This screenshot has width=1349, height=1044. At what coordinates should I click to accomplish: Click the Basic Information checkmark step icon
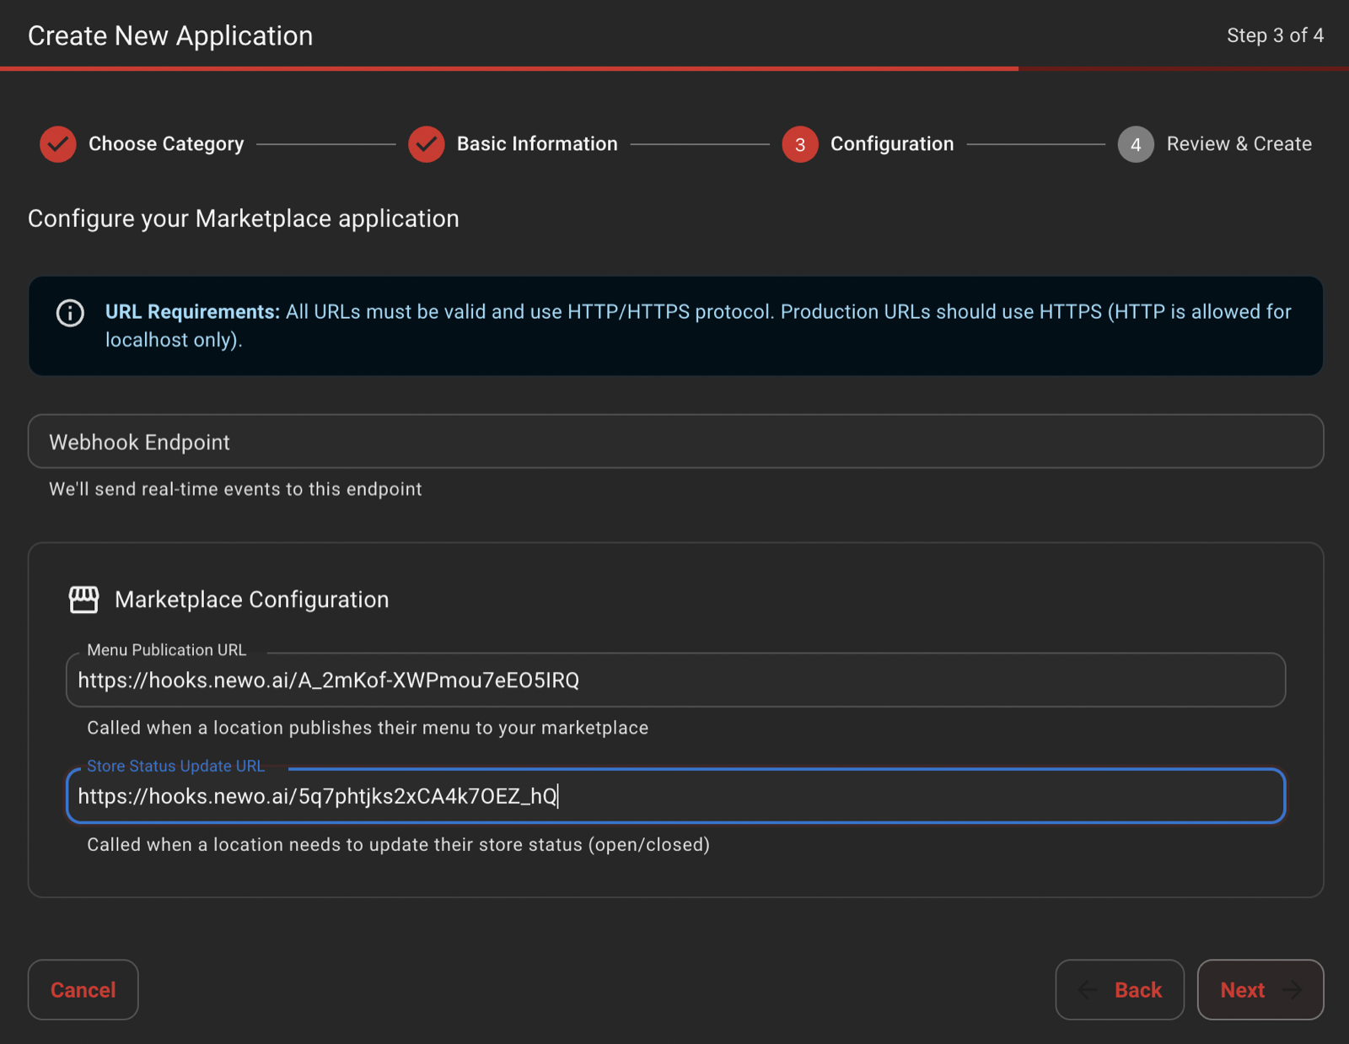click(x=427, y=144)
